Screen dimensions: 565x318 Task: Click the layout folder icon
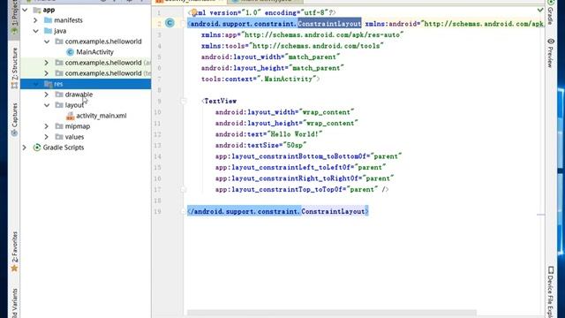point(59,105)
